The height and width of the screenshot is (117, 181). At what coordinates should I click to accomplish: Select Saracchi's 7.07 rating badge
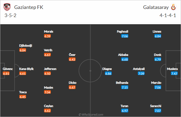(x=158, y=111)
